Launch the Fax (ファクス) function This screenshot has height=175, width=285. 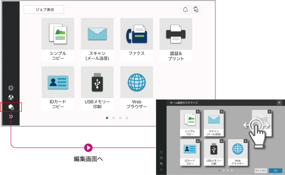click(136, 39)
